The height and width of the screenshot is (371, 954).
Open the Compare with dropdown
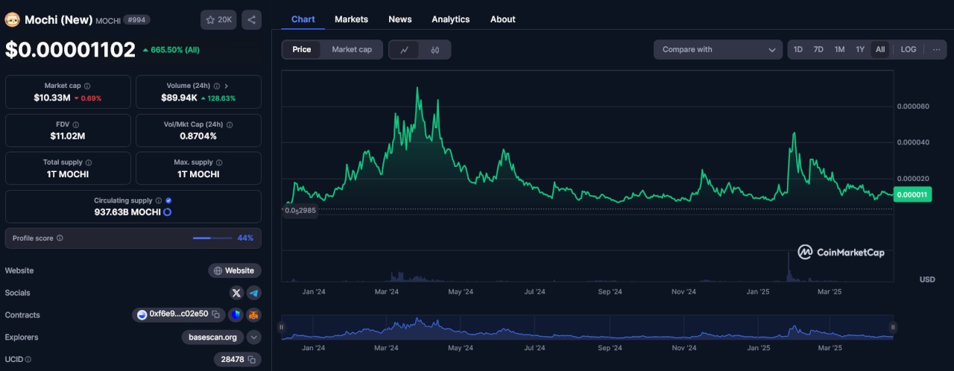pos(718,50)
